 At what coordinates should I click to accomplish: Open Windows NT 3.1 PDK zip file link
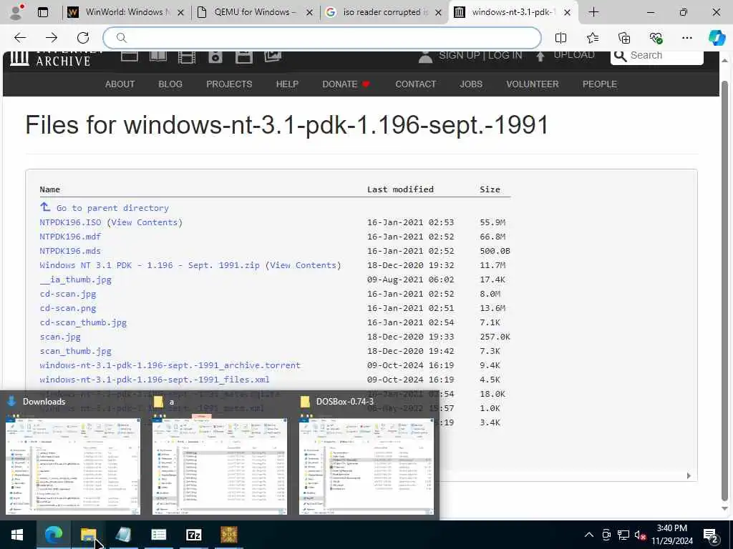tap(150, 265)
